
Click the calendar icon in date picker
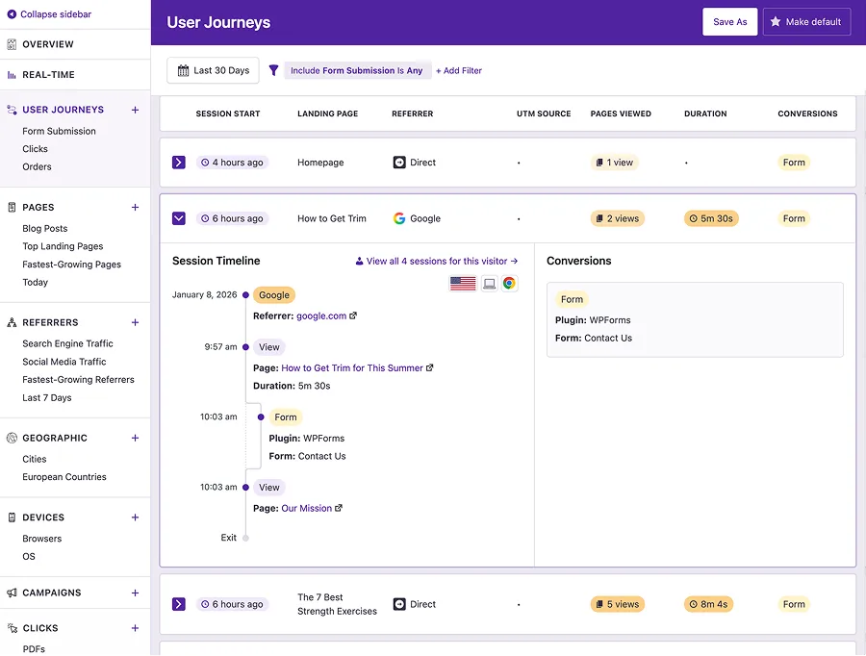click(x=184, y=70)
